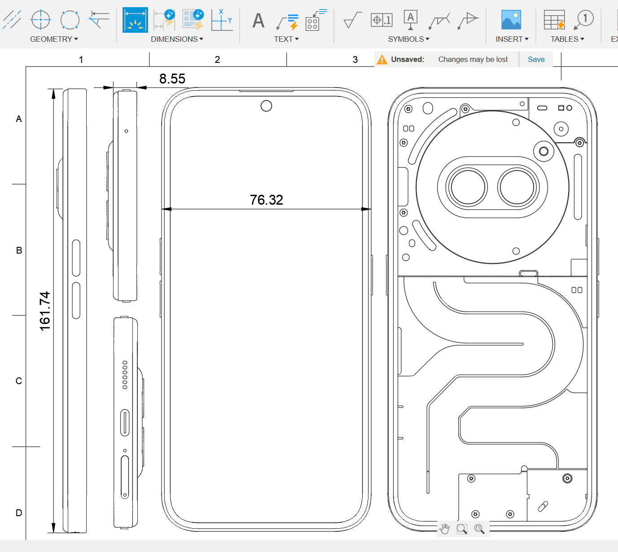Choose the Edge Extension tool
Image resolution: width=618 pixels, height=552 pixels.
99,20
